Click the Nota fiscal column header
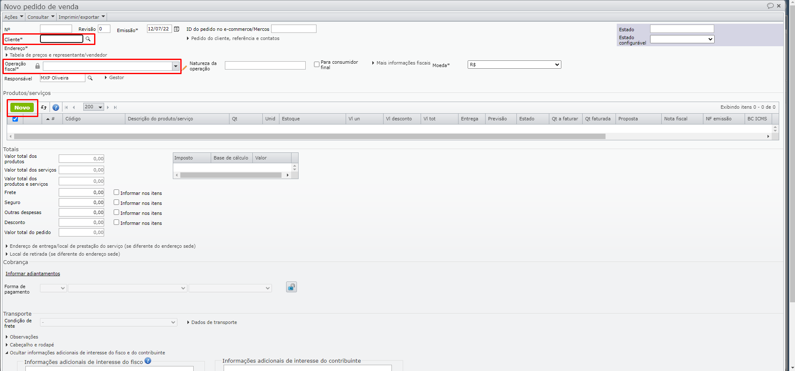 coord(682,119)
